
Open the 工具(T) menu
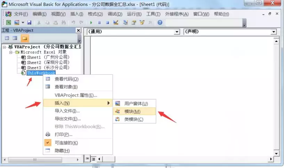(153, 14)
